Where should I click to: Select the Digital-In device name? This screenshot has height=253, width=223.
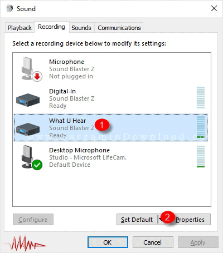(62, 91)
